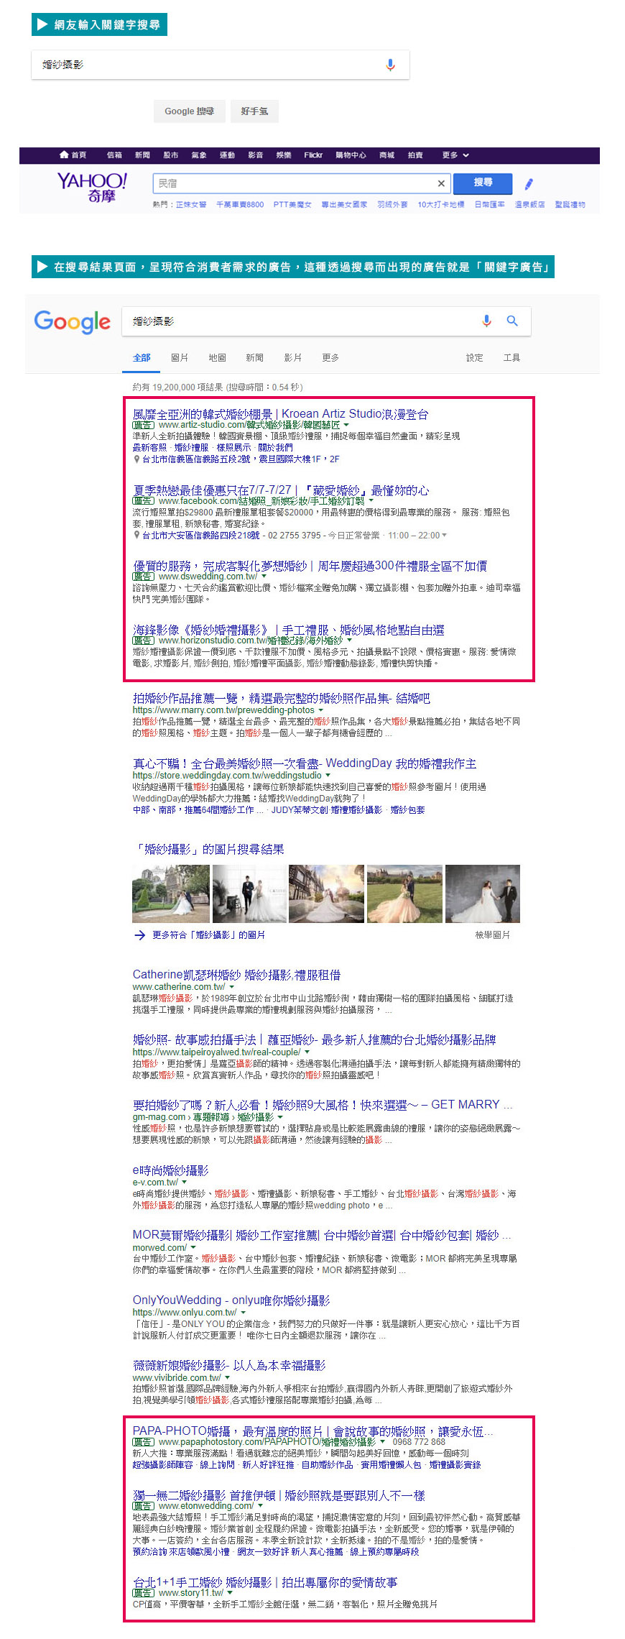Click the blue magnifier search icon
Image resolution: width=625 pixels, height=1639 pixels.
click(x=512, y=321)
